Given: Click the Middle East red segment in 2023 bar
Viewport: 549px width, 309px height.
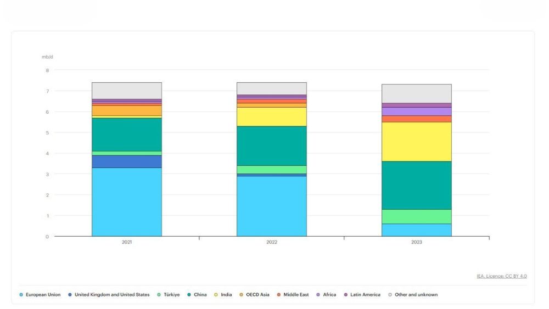Looking at the screenshot, I should tap(417, 119).
